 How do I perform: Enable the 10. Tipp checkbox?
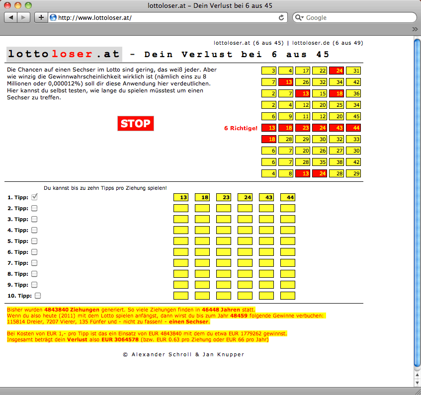click(x=38, y=296)
